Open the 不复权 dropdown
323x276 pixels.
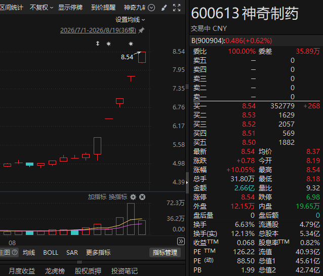42,8
